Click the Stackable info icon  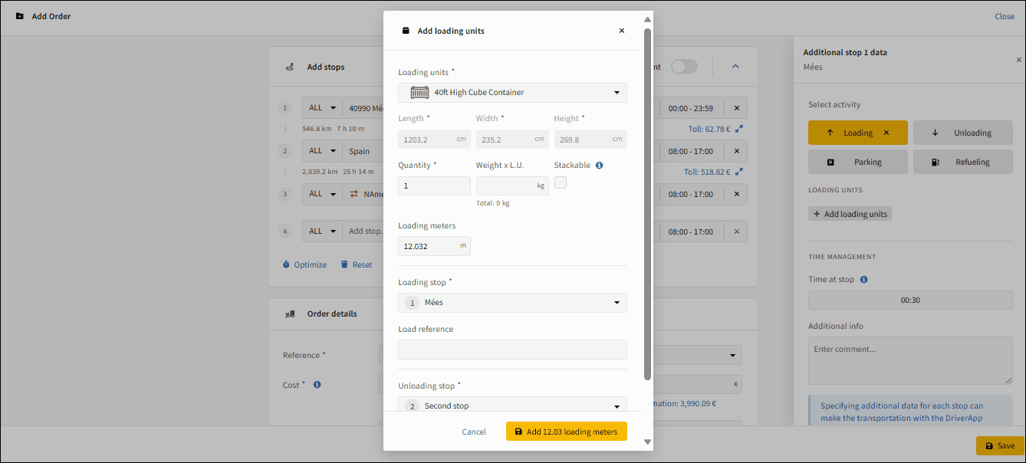(x=599, y=165)
